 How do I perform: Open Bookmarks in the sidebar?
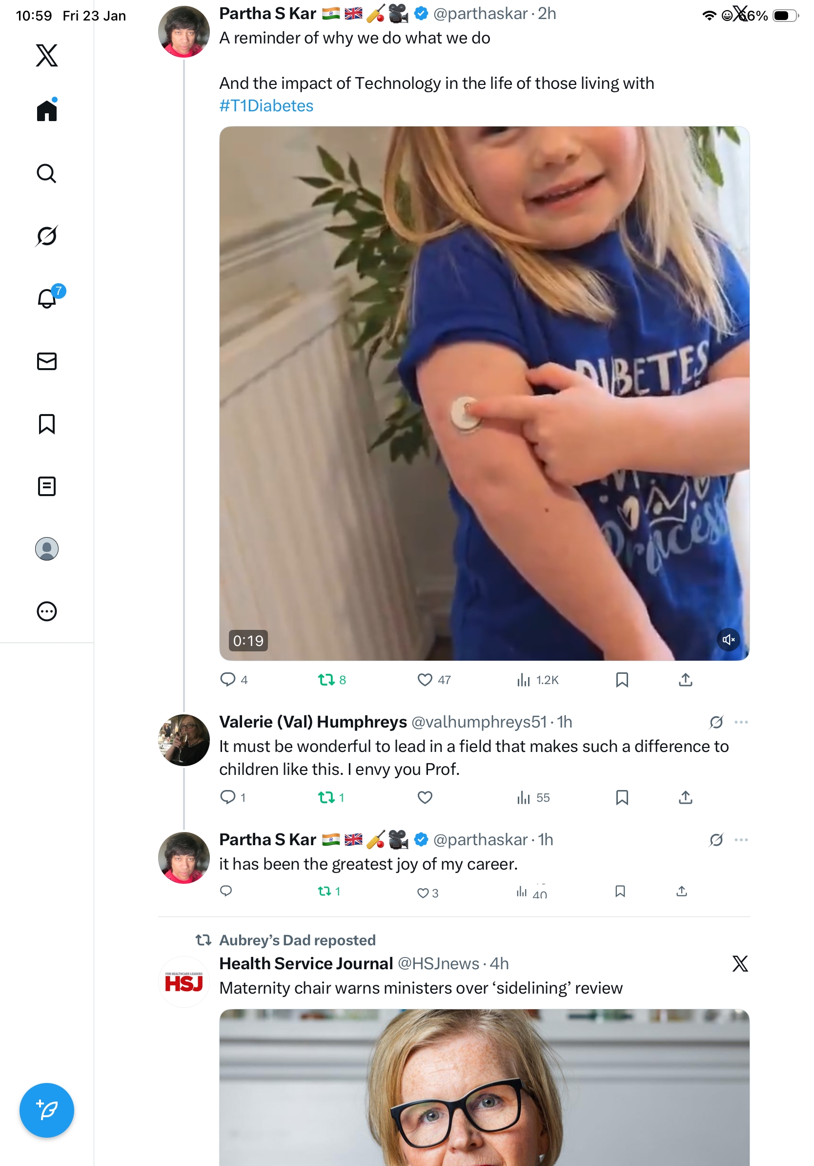(x=47, y=423)
